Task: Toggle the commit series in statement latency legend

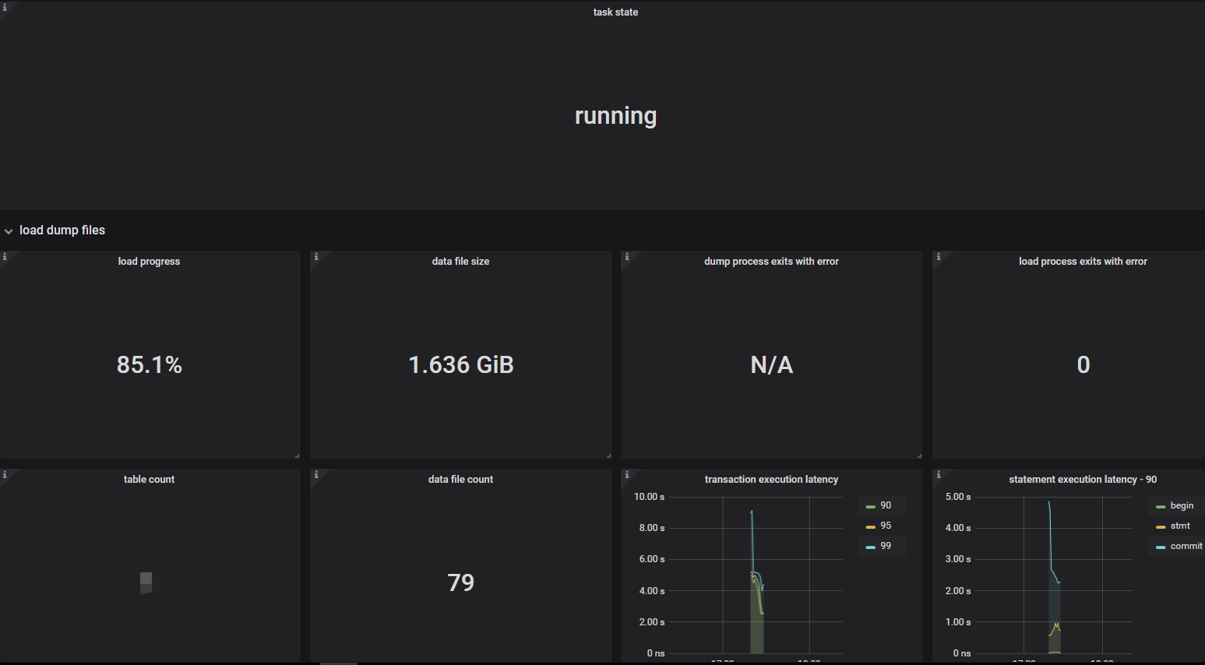Action: click(1186, 546)
